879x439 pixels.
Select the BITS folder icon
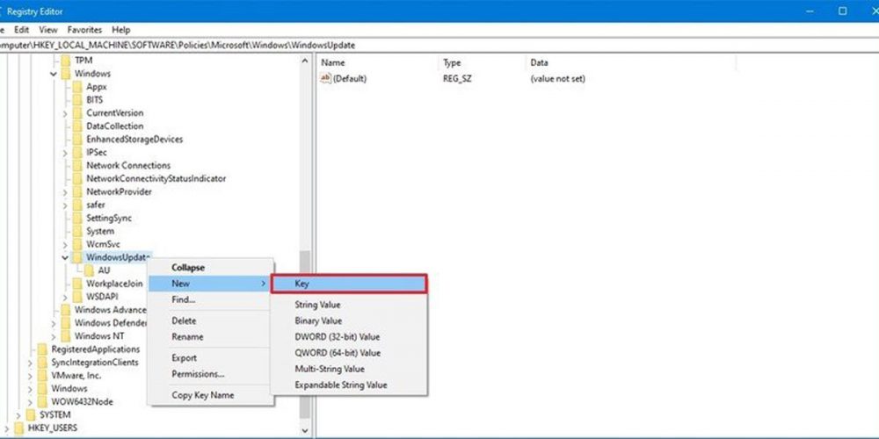pyautogui.click(x=76, y=100)
